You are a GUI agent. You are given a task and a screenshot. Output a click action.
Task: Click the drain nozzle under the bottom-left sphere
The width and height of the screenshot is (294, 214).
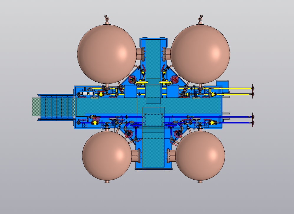click(x=107, y=182)
